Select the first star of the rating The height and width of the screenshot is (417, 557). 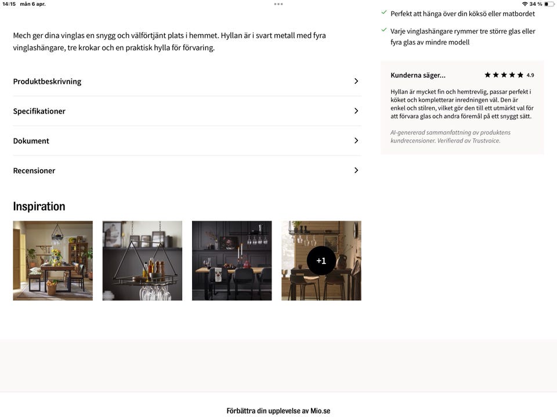click(487, 75)
